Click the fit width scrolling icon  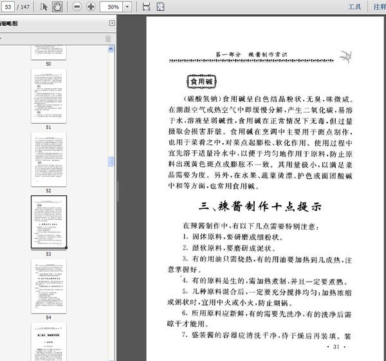[x=146, y=6]
